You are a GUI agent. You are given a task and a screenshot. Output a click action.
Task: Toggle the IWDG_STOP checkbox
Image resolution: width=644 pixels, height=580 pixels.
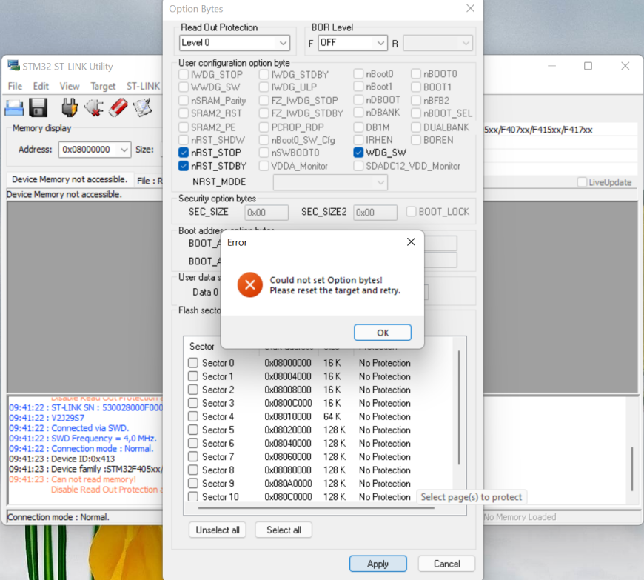coord(184,74)
